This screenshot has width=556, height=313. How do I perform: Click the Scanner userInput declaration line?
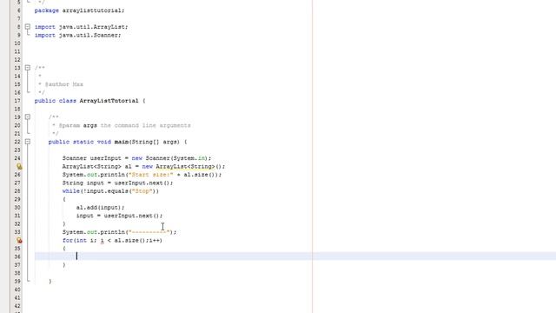pos(137,158)
